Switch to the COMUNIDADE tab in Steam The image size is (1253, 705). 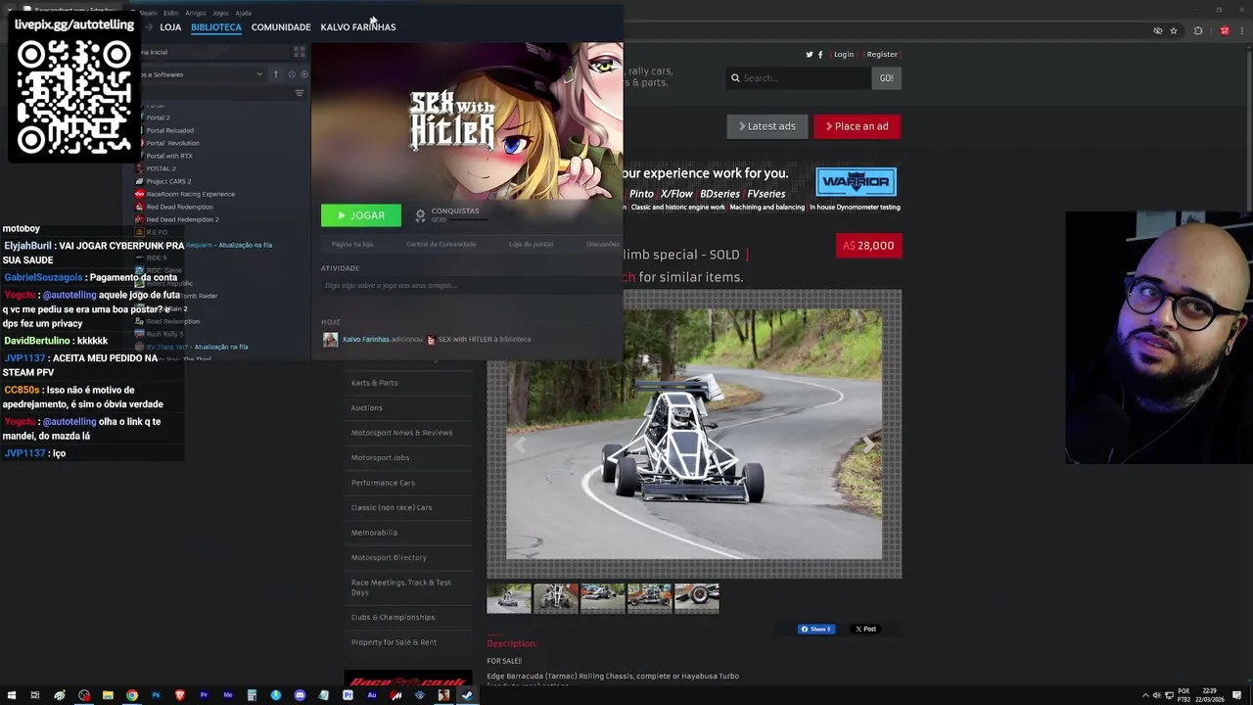tap(281, 27)
